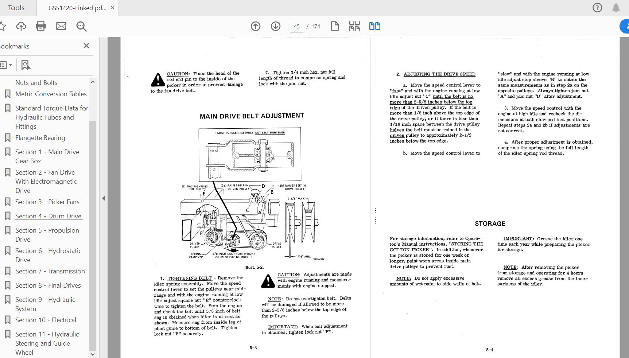Switch to the Tools tab
Image resolution: width=629 pixels, height=358 pixels.
click(16, 8)
